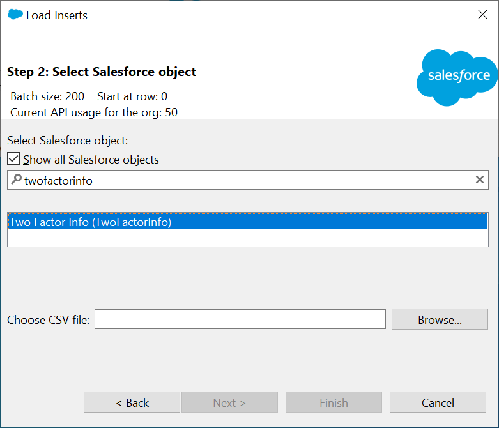This screenshot has width=499, height=428.
Task: Click the magnifier icon in search box
Action: tap(17, 180)
